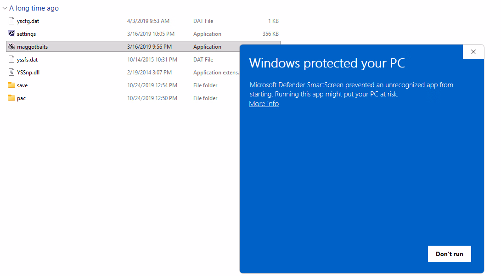This screenshot has height=276, width=501.
Task: Click the Don't run button
Action: tap(449, 254)
